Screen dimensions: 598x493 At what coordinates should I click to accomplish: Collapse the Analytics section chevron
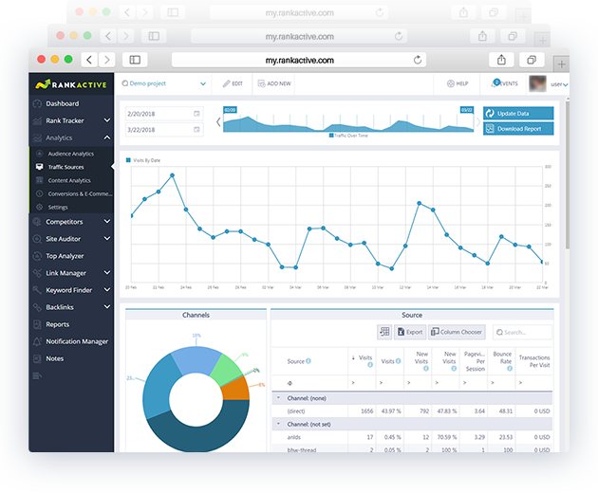point(107,137)
